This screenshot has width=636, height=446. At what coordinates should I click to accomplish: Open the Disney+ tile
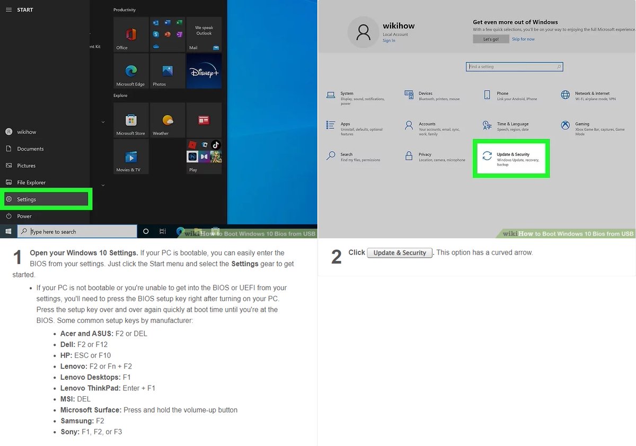click(204, 72)
